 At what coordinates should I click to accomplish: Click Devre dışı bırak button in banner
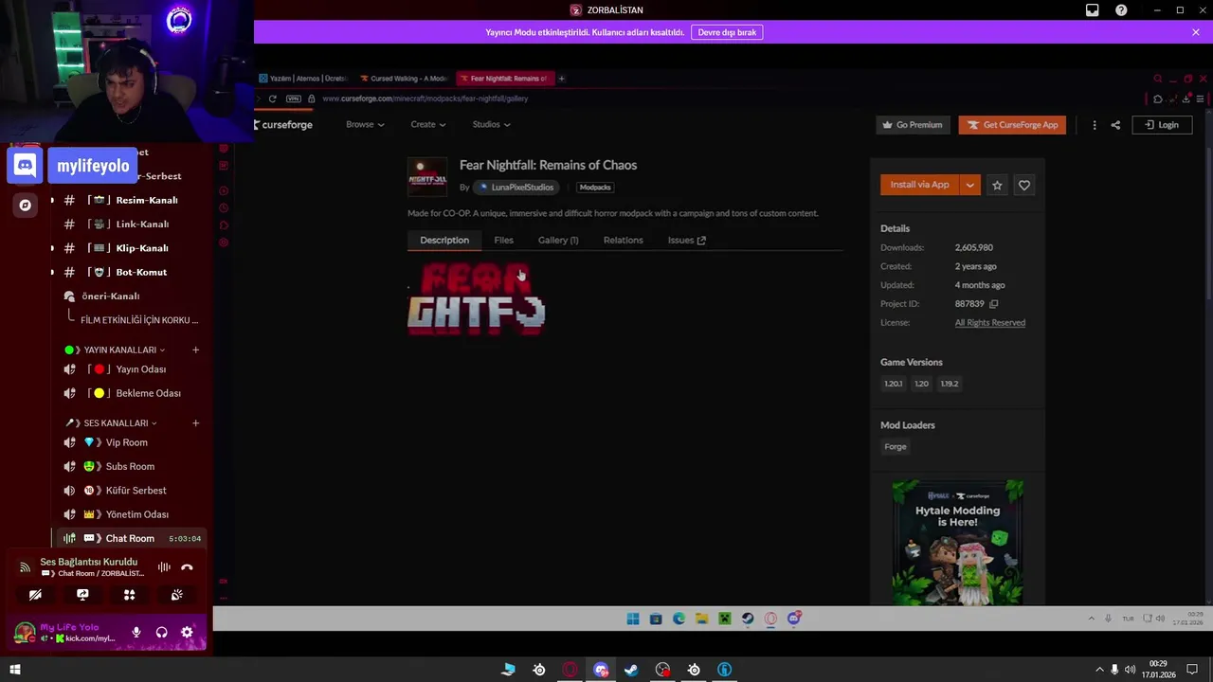727,32
